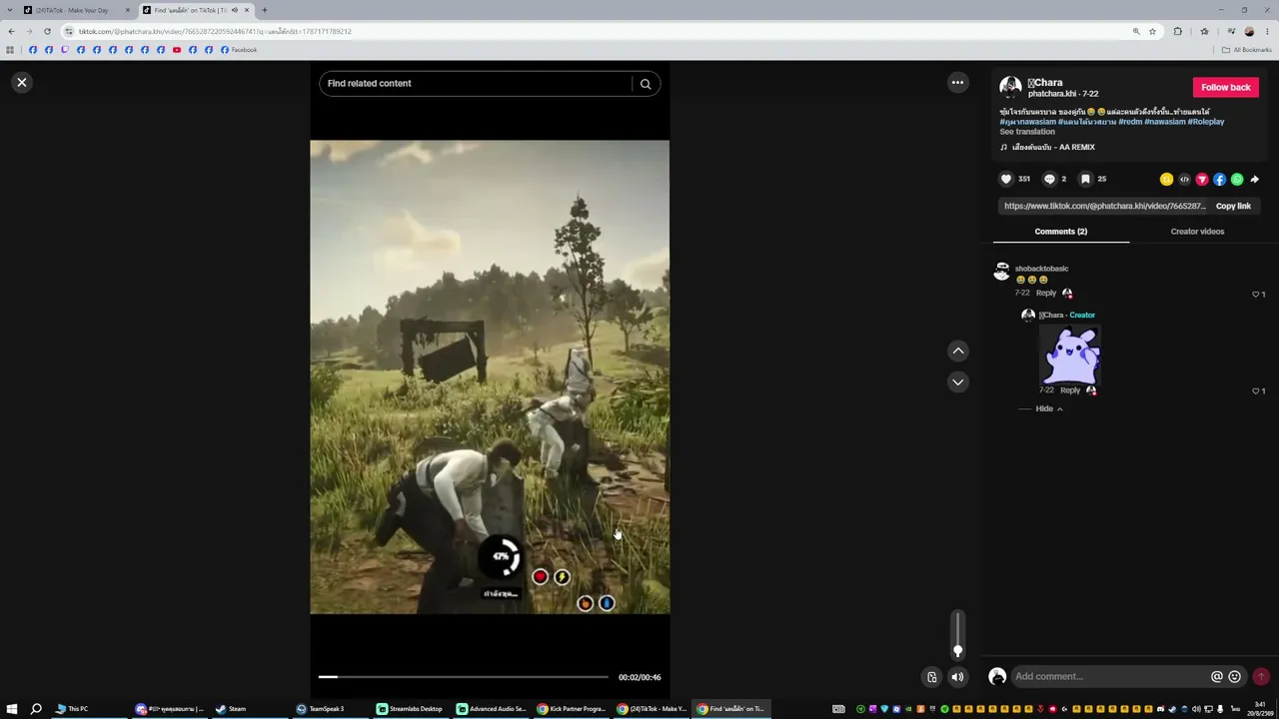1279x719 pixels.
Task: Open the #Roleplay hashtag
Action: (x=1206, y=122)
